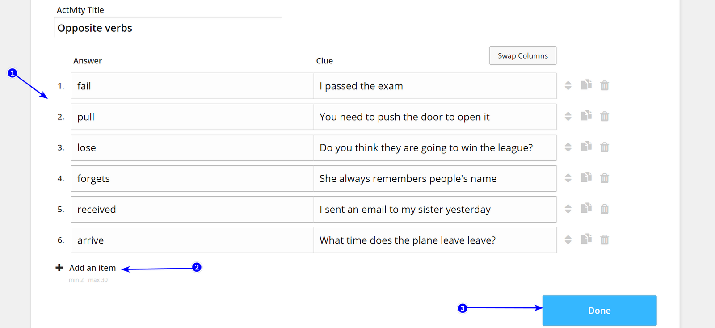Select the 'pull' answer field

pyautogui.click(x=192, y=117)
